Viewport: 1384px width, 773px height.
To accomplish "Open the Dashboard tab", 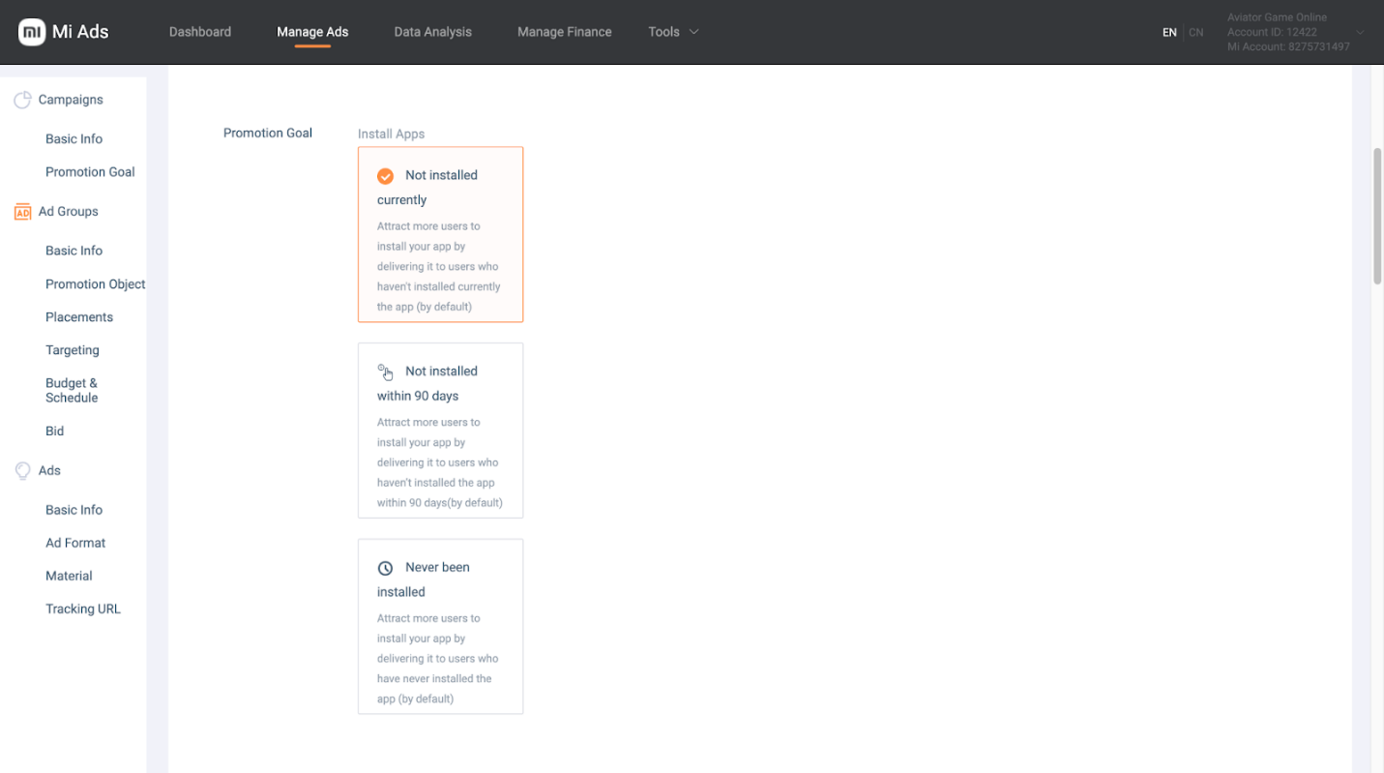I will pyautogui.click(x=200, y=32).
